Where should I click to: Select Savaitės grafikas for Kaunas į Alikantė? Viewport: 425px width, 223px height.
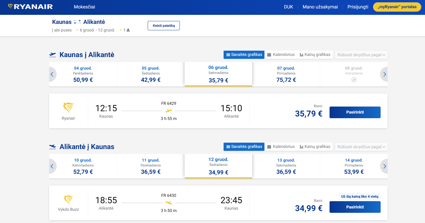click(244, 55)
